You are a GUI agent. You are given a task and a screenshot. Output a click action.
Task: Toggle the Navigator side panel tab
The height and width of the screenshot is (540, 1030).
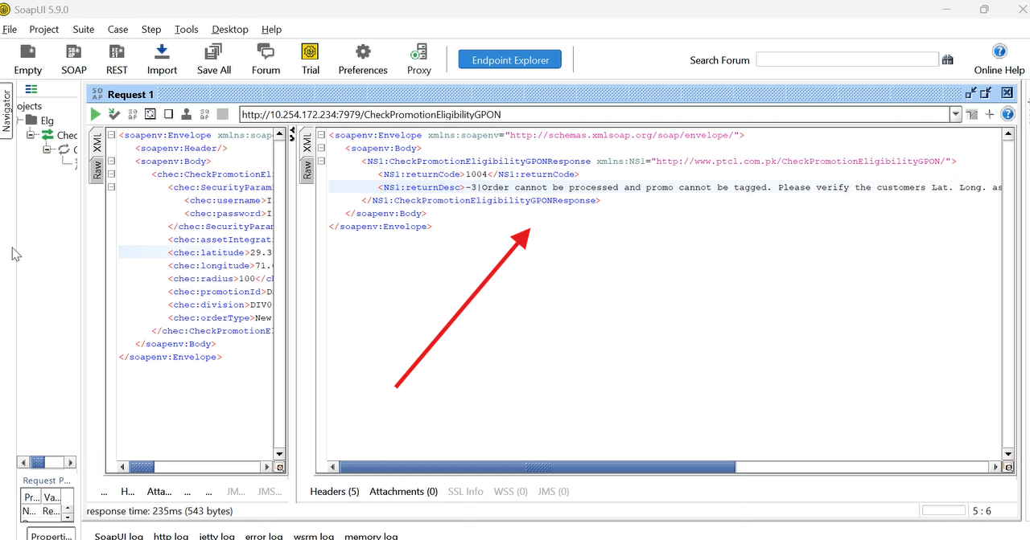coord(6,110)
